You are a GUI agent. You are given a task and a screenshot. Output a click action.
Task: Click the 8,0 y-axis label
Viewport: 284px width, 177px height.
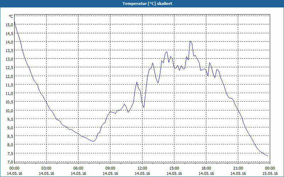10,145
